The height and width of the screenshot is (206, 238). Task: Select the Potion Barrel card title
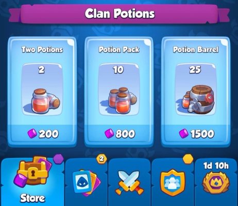coord(196,50)
